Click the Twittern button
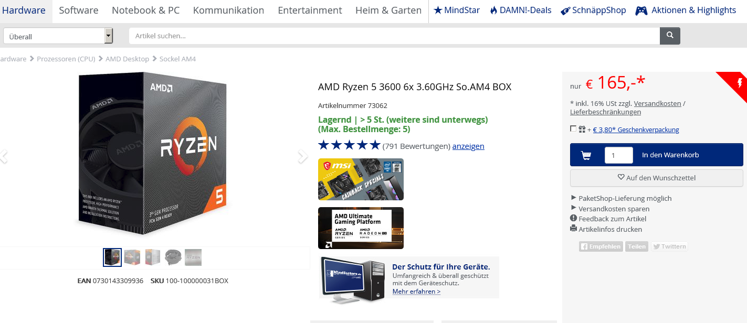This screenshot has height=323, width=747. coord(669,246)
